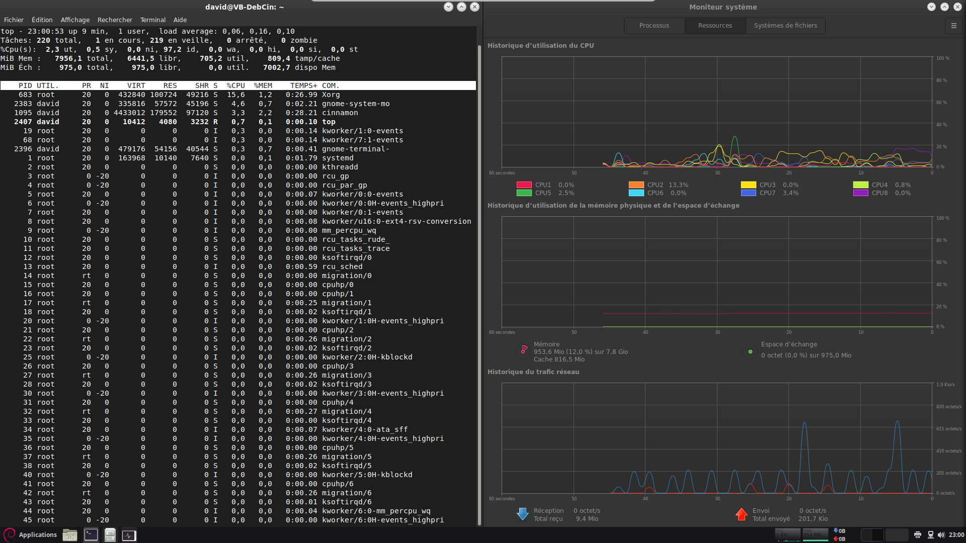Change the CPU3 yellow color swatch

(748, 185)
